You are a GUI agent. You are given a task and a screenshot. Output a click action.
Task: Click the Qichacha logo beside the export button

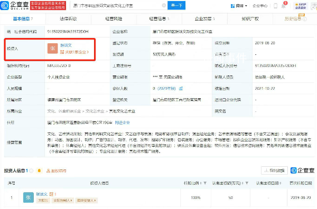[302, 170]
